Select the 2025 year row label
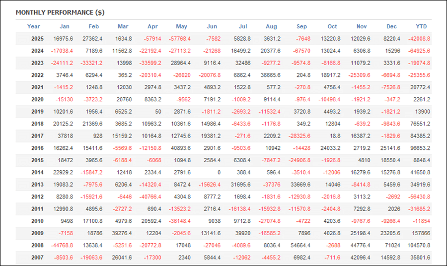This screenshot has width=447, height=266. (37, 39)
